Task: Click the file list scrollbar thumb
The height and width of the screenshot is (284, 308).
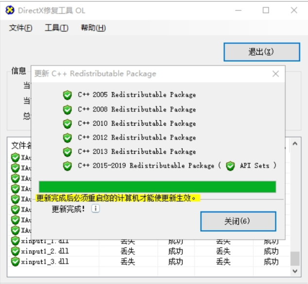Action: (295, 259)
